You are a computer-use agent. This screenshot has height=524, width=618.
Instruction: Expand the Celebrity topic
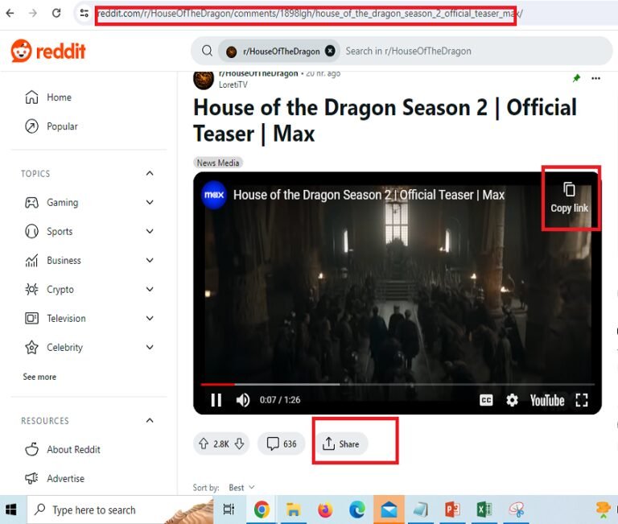click(x=150, y=348)
